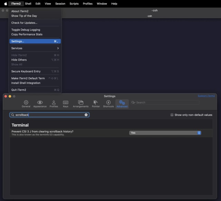Viewport: 221px width, 201px height.
Task: Click the scrollback search input field
Action: (49, 115)
